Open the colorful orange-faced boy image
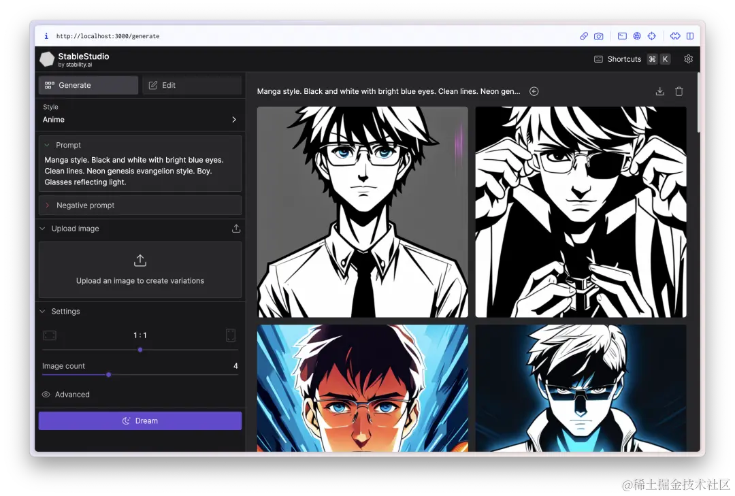 (x=362, y=388)
